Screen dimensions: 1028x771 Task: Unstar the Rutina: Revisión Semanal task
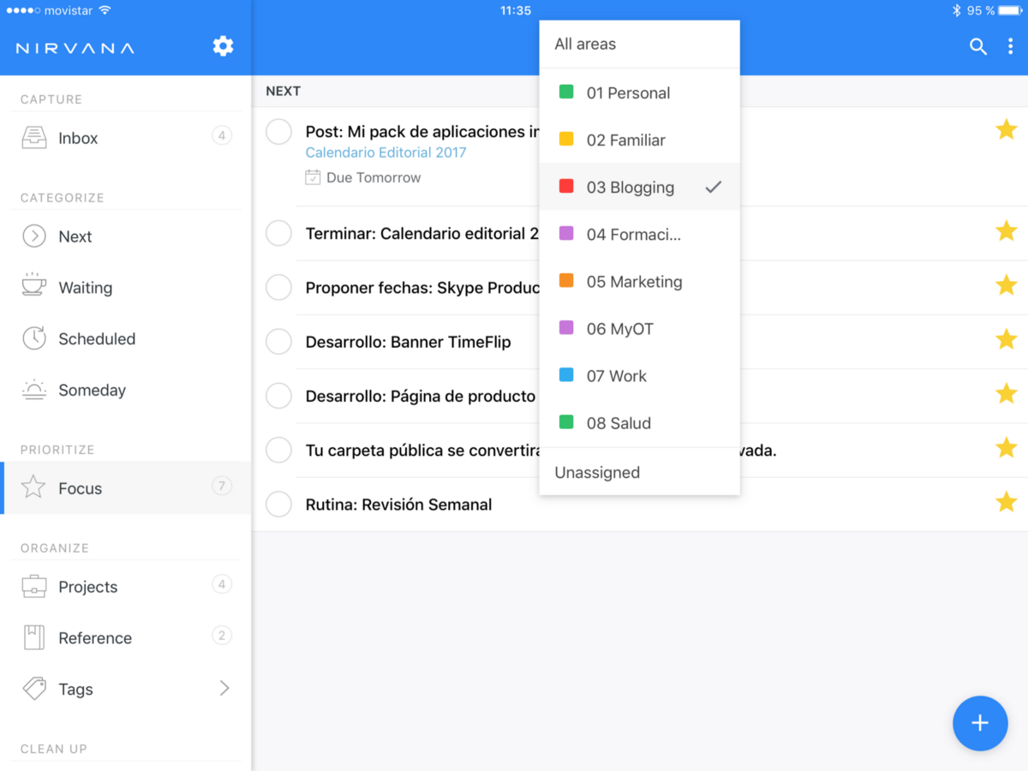[x=1006, y=504]
